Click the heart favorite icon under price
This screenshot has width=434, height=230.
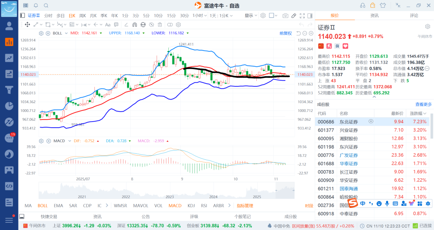345,46
